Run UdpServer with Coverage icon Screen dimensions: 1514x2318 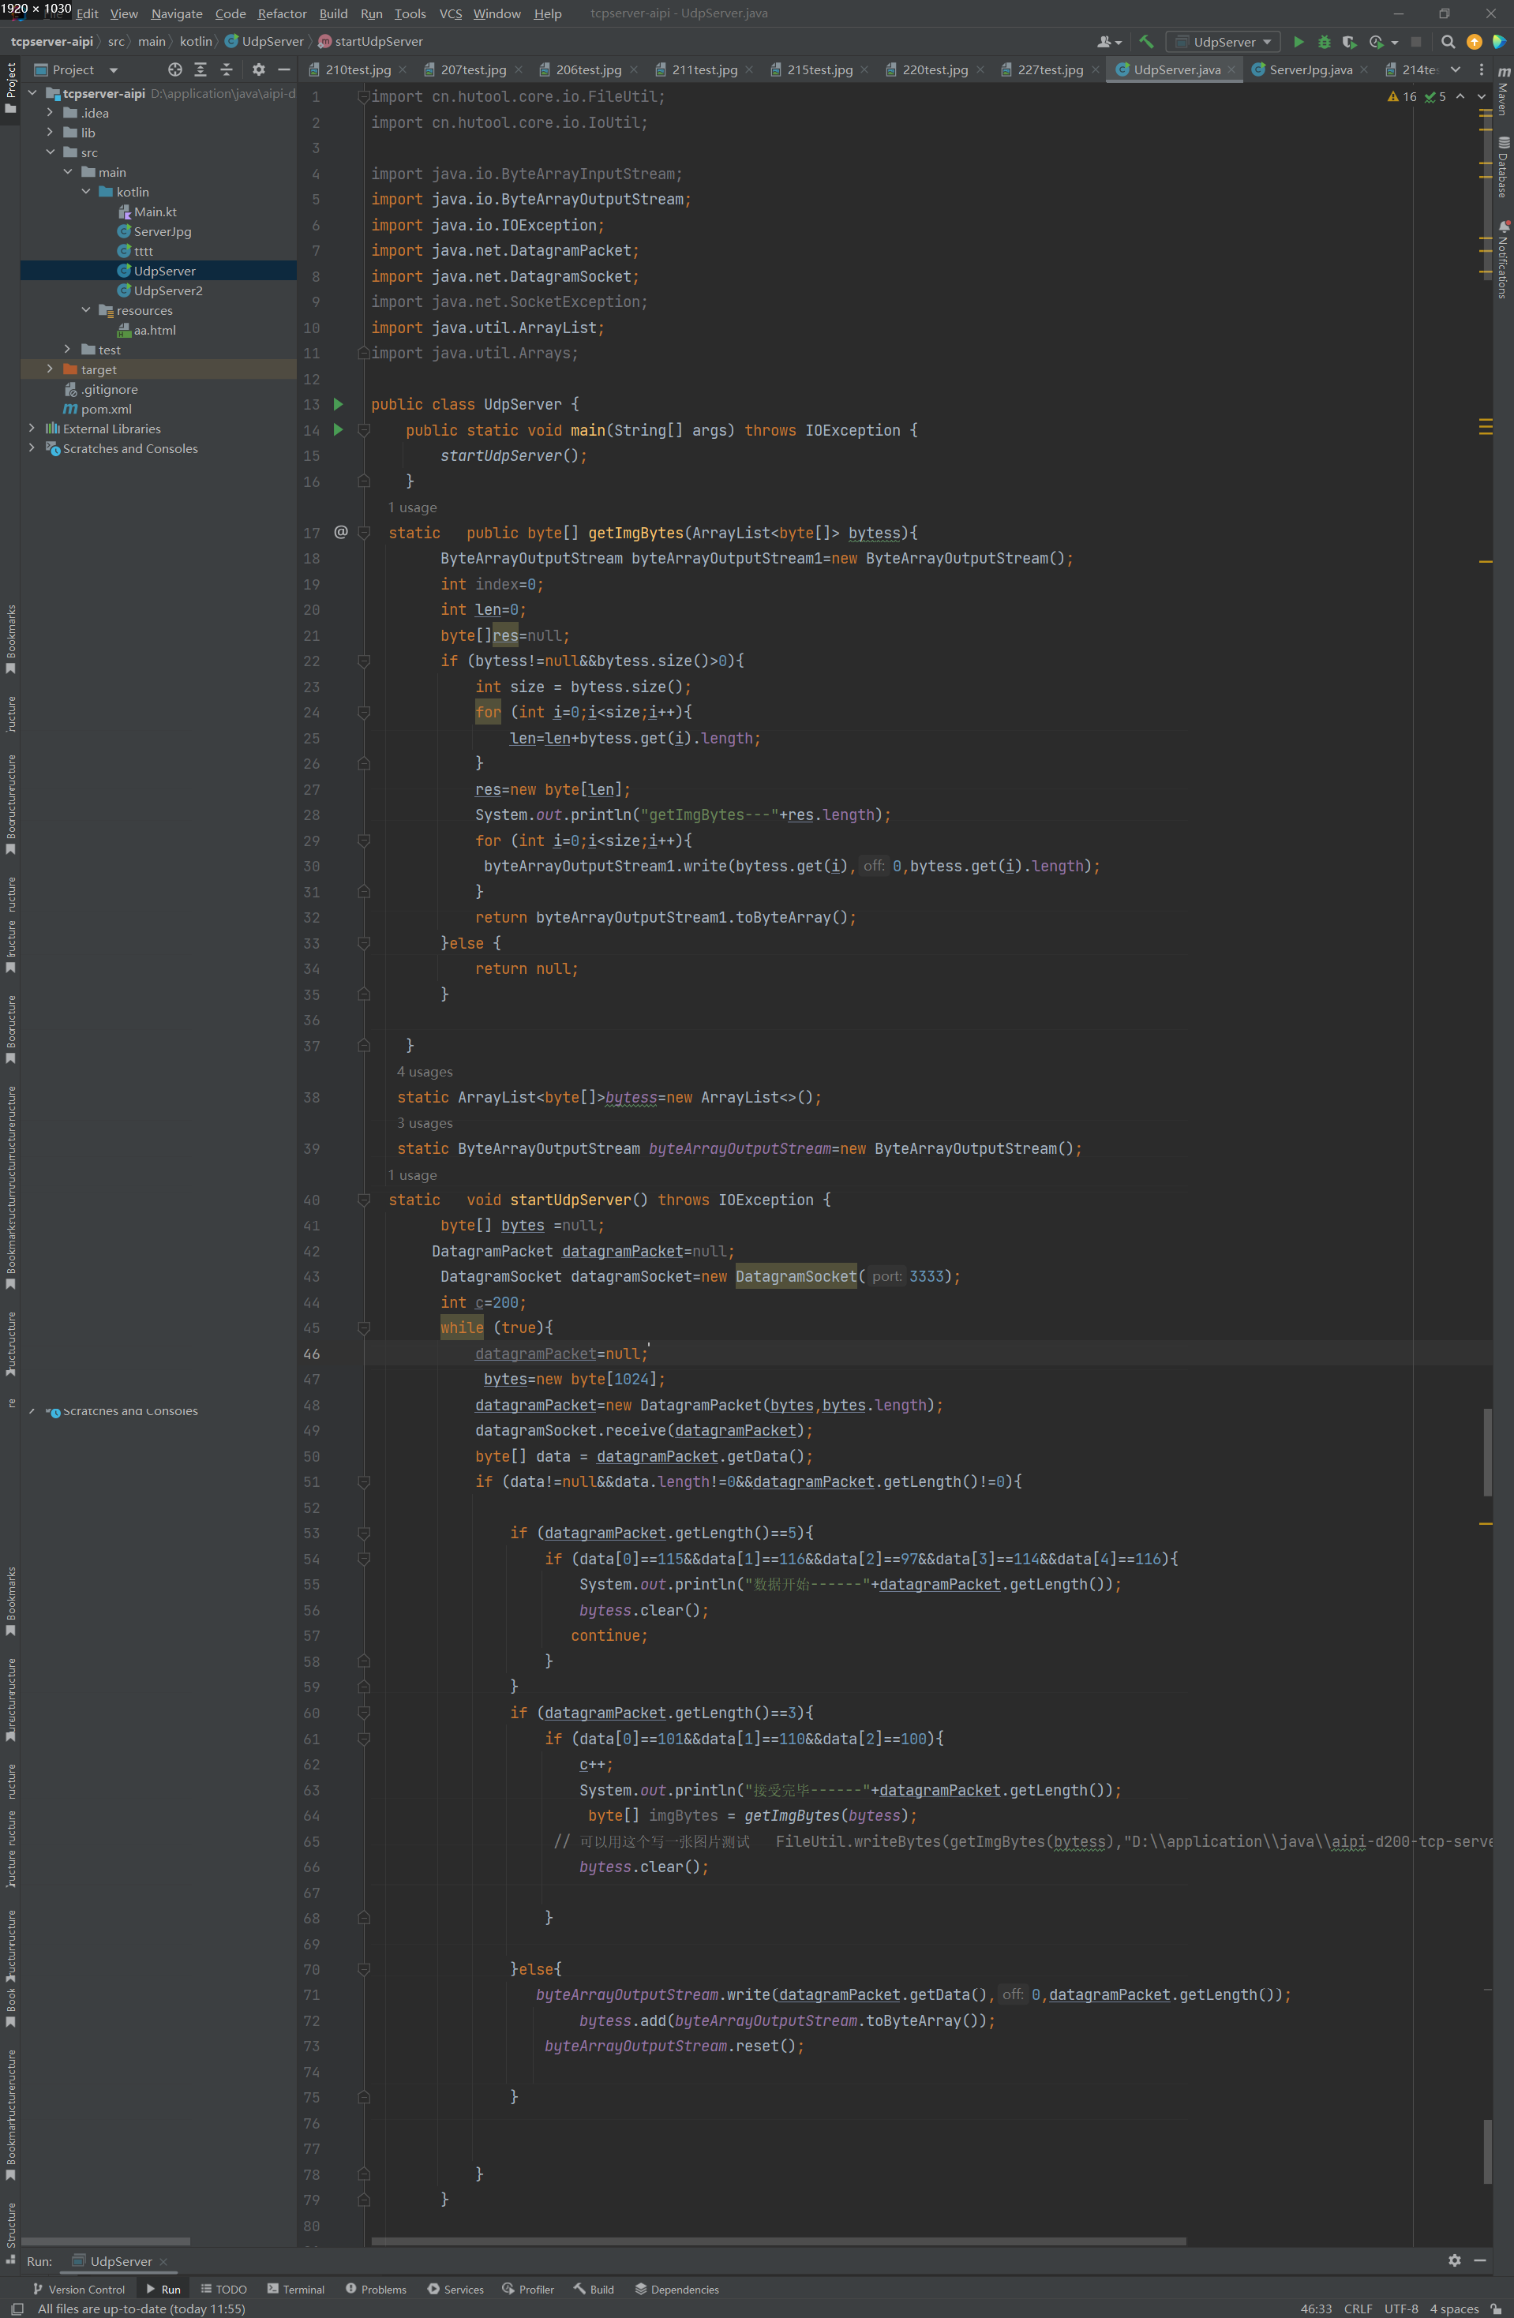[1349, 42]
